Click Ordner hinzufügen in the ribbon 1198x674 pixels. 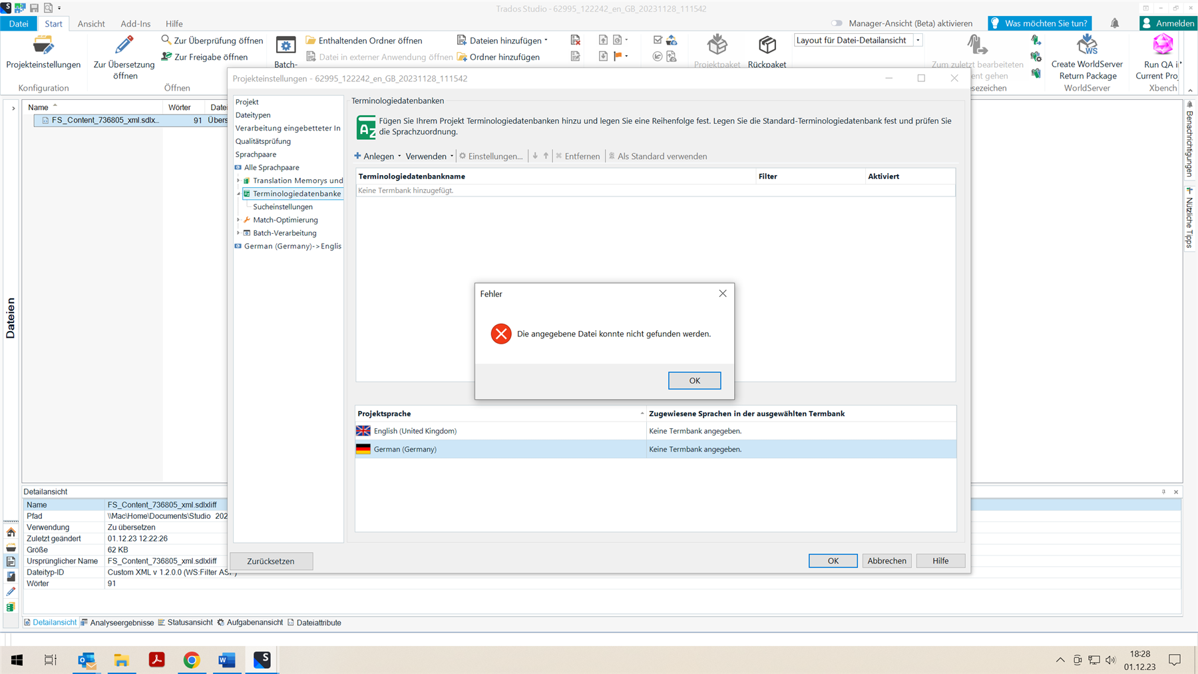pyautogui.click(x=499, y=57)
